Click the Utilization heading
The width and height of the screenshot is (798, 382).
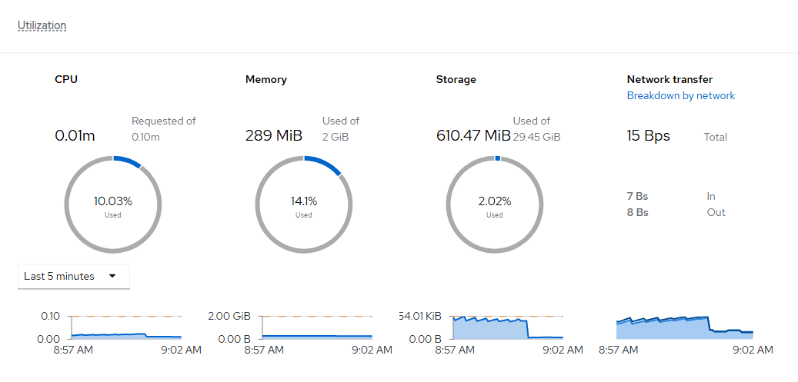pos(42,25)
